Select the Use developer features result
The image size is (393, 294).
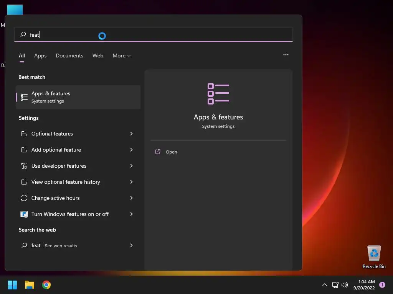coord(78,166)
